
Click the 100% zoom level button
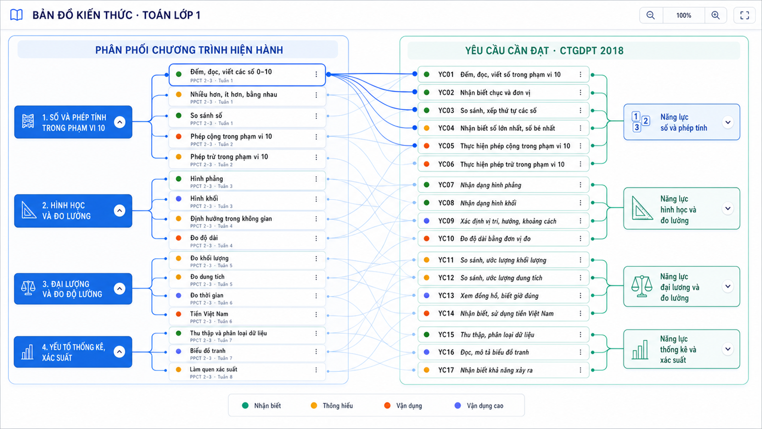(684, 15)
